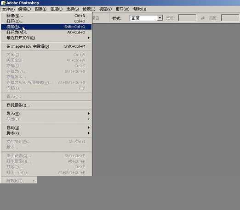Choose 新建(N)... from the File menu
The image size is (240, 210).
tap(46, 16)
